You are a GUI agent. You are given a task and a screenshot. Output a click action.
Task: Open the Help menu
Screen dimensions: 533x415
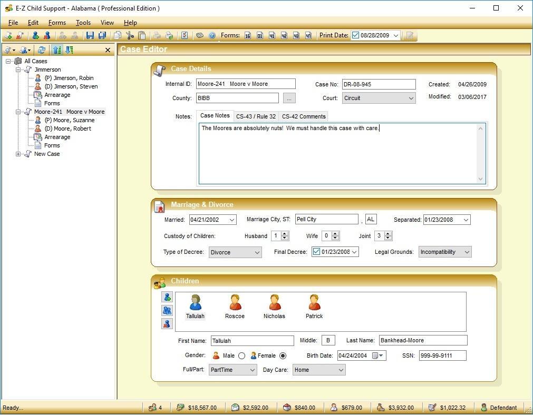(130, 23)
